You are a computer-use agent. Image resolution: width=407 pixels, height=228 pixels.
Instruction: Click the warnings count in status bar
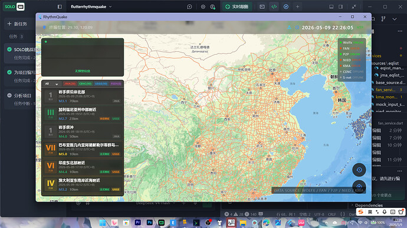pos(238,214)
